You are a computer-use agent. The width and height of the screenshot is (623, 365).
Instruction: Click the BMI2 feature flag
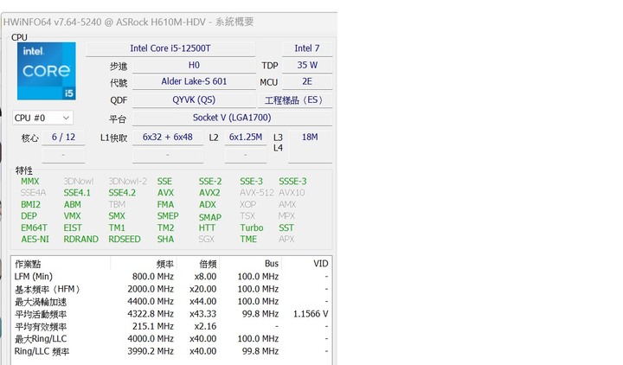coord(30,204)
